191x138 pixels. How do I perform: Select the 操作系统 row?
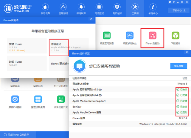pos(130,124)
